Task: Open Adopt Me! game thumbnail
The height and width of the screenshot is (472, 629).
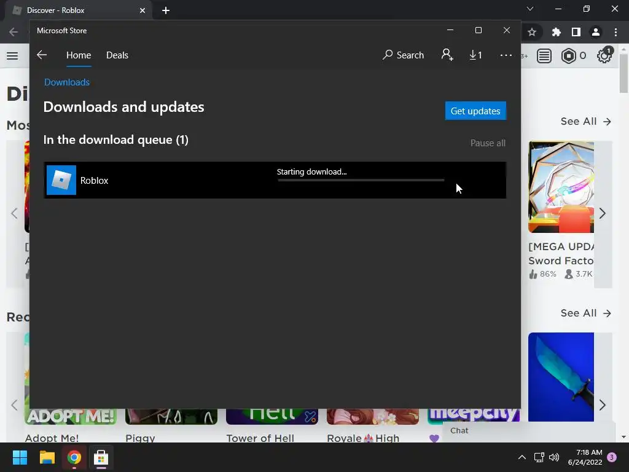Action: tap(71, 417)
